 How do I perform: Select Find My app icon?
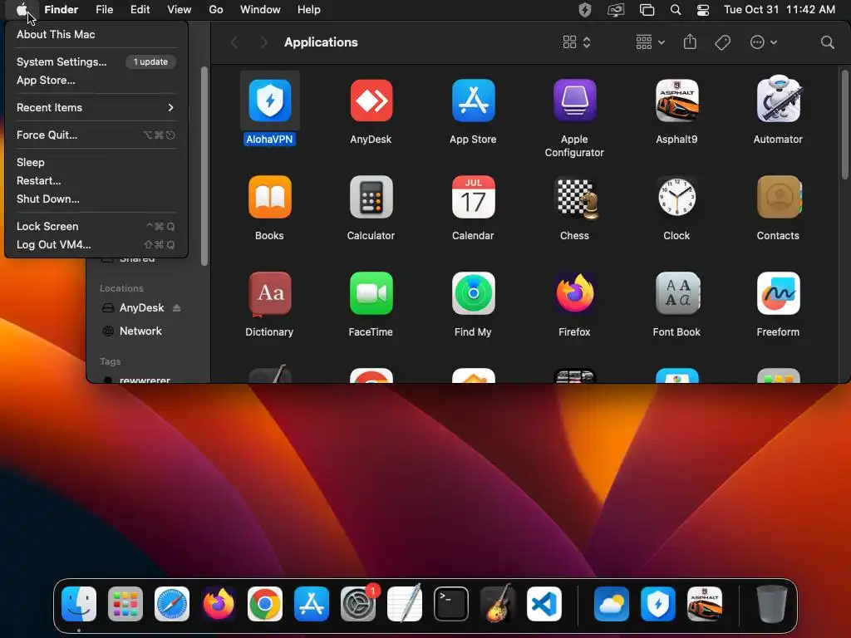[x=473, y=293]
